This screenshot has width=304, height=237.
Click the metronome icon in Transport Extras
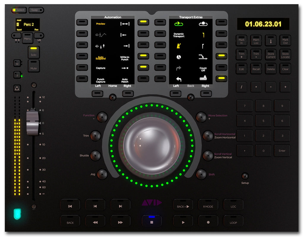click(x=178, y=46)
